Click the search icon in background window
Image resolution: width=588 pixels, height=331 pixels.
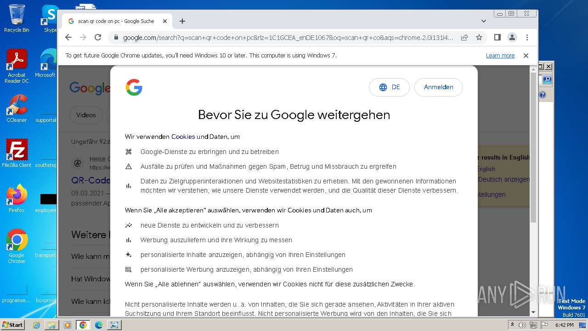pyautogui.click(x=547, y=80)
